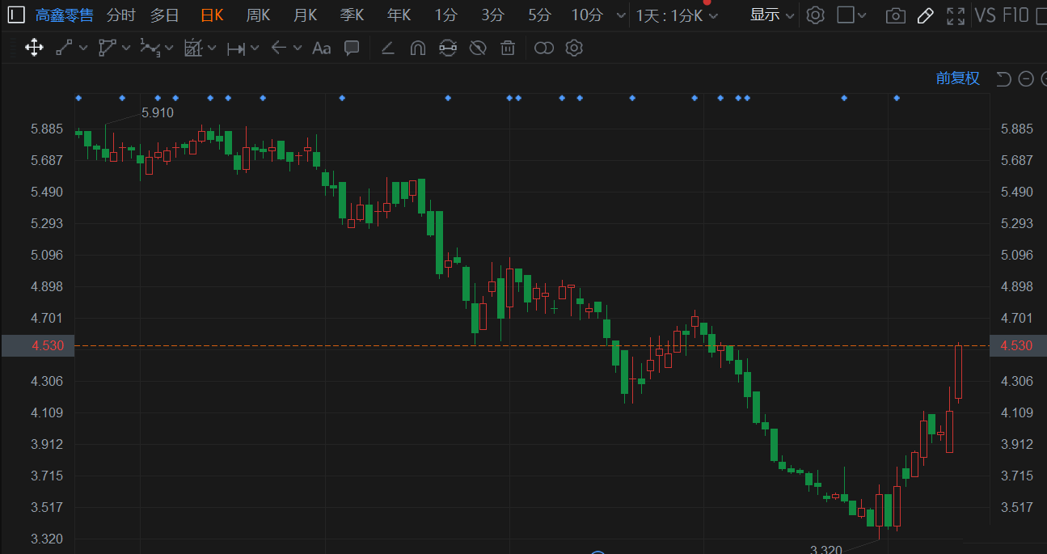The image size is (1047, 554).
Task: Activate the magnet snap tool
Action: click(x=417, y=49)
